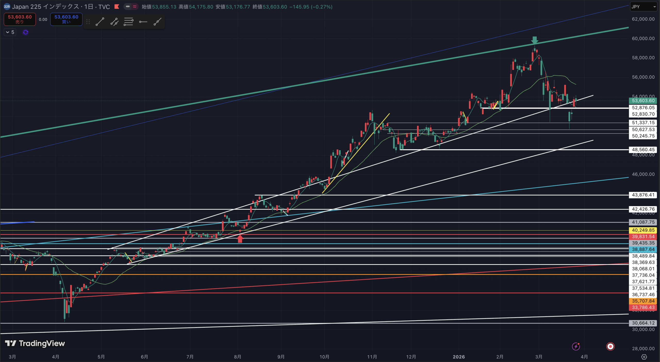Toggle the pink approximate-equals pill indicator

pyautogui.click(x=135, y=7)
